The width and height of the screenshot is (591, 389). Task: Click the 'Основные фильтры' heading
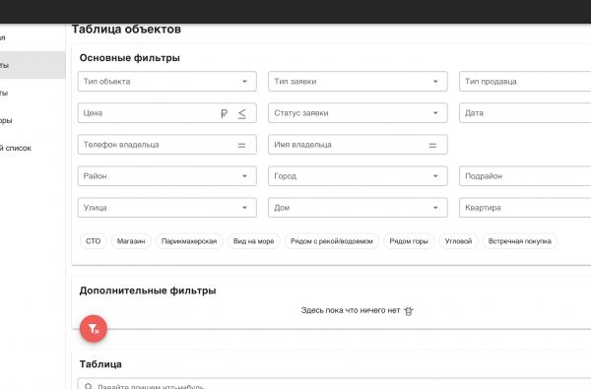[130, 58]
